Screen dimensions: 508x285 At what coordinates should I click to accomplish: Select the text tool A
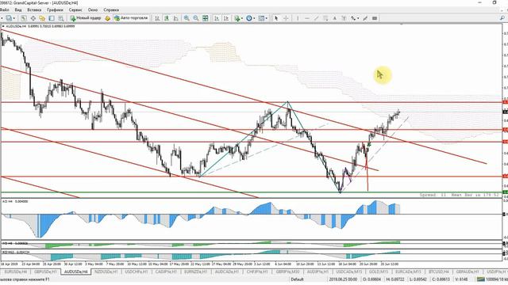pyautogui.click(x=335, y=18)
